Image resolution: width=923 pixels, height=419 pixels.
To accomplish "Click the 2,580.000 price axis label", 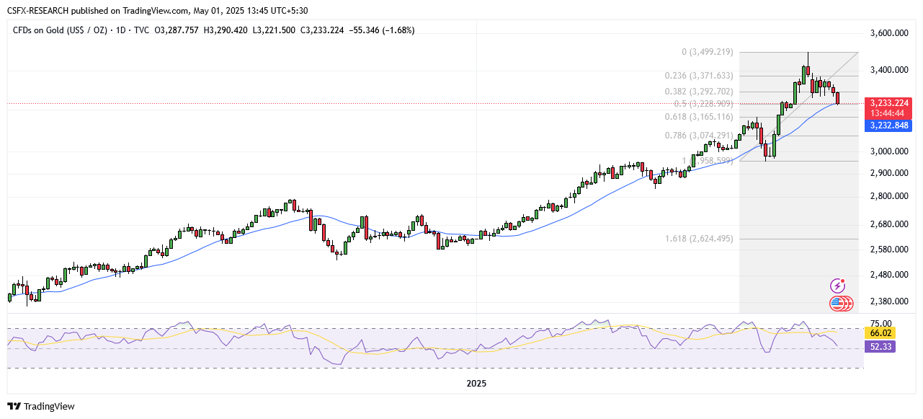I will [x=888, y=250].
